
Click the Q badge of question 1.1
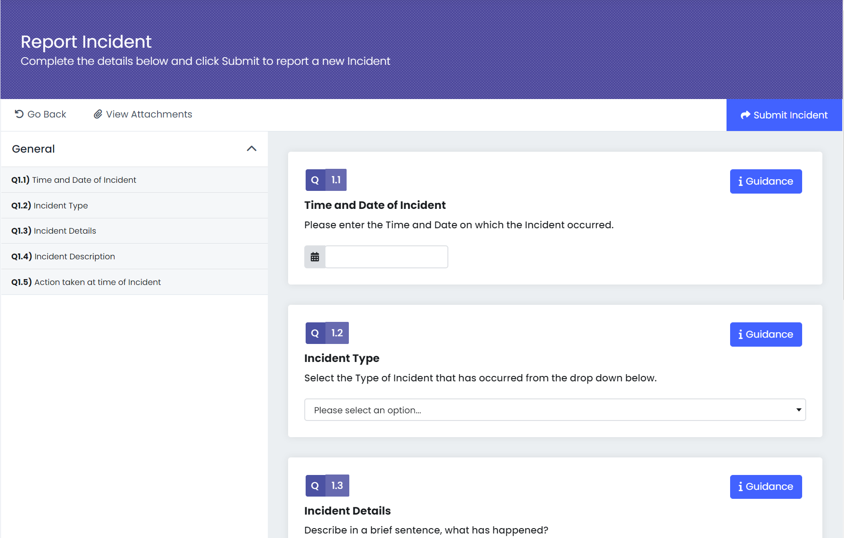315,180
